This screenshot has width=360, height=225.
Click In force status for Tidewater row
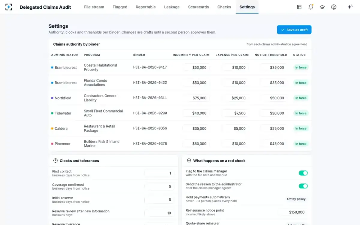pyautogui.click(x=301, y=113)
